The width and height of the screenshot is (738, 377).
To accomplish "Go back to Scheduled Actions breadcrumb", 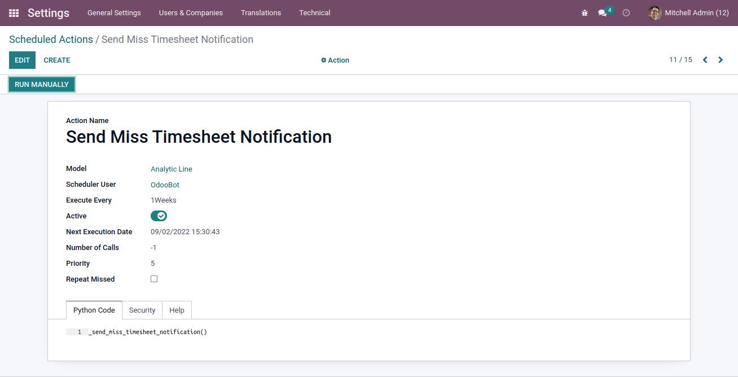I will coord(51,40).
